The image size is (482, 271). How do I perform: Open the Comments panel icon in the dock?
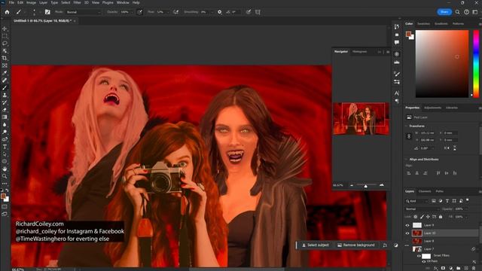[397, 42]
